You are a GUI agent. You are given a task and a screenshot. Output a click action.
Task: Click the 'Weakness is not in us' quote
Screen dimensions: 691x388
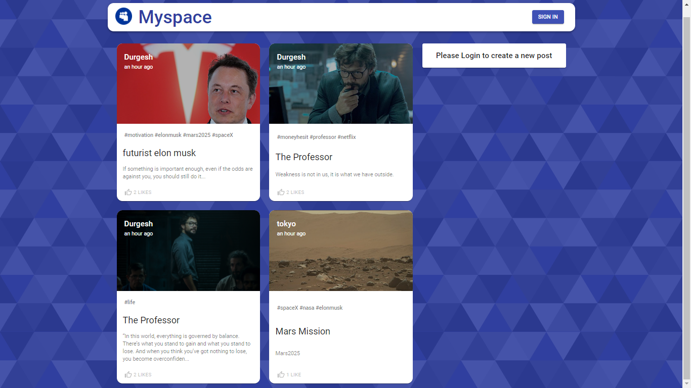[x=334, y=174]
